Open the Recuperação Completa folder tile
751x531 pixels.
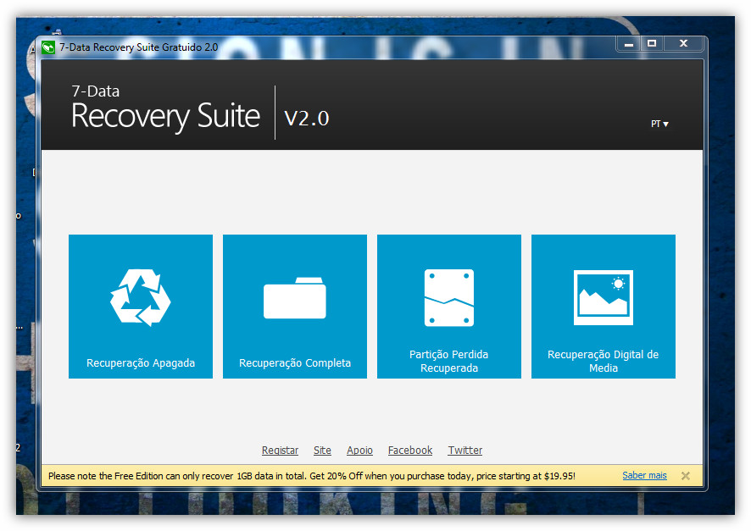pos(295,307)
